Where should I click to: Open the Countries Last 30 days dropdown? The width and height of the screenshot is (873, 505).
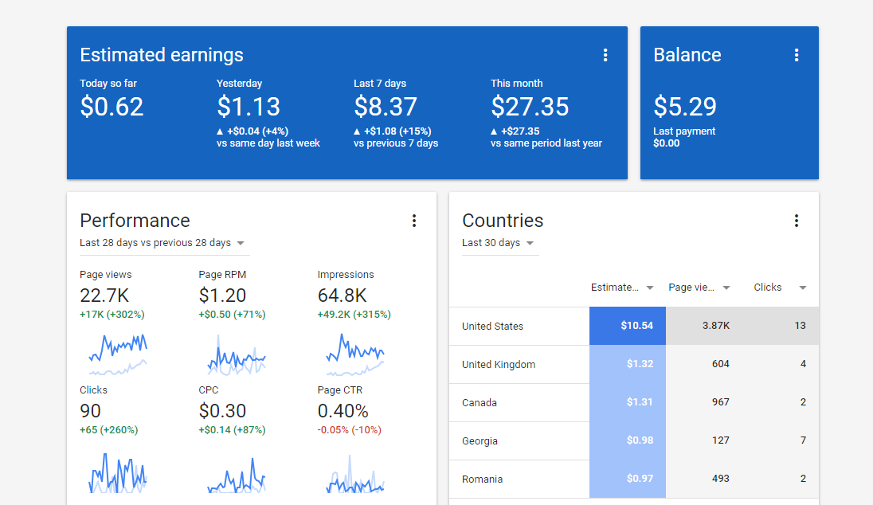530,243
